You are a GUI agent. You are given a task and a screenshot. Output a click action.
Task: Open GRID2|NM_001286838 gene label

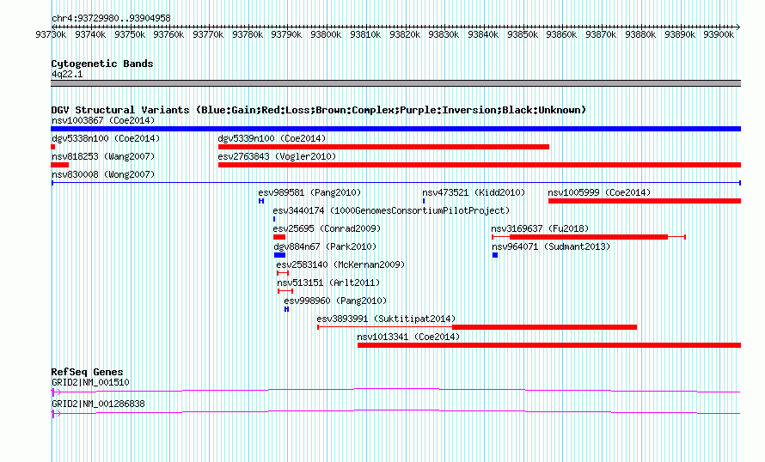[98, 404]
